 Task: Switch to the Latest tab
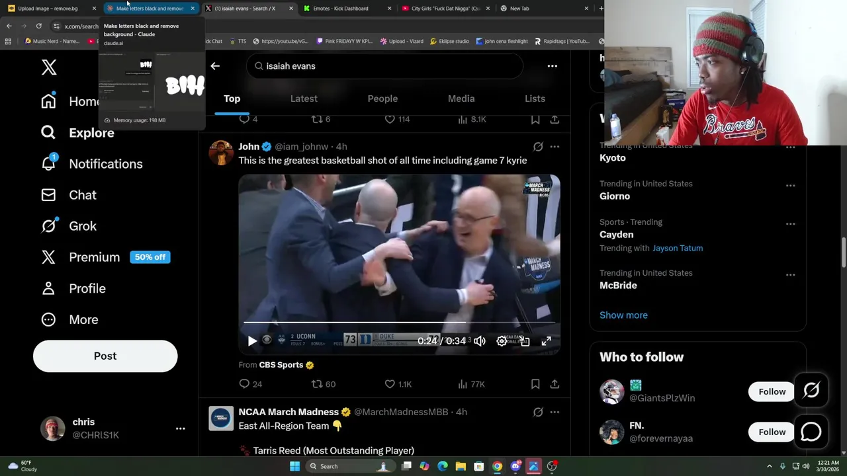point(304,99)
